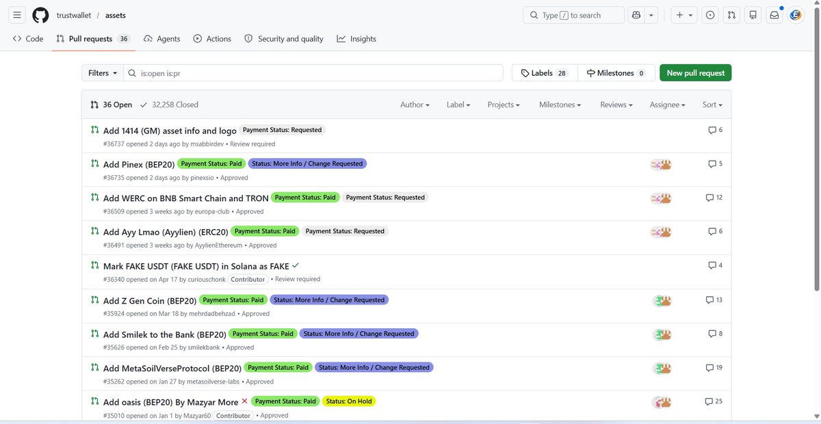Open user profile avatar menu

click(796, 15)
